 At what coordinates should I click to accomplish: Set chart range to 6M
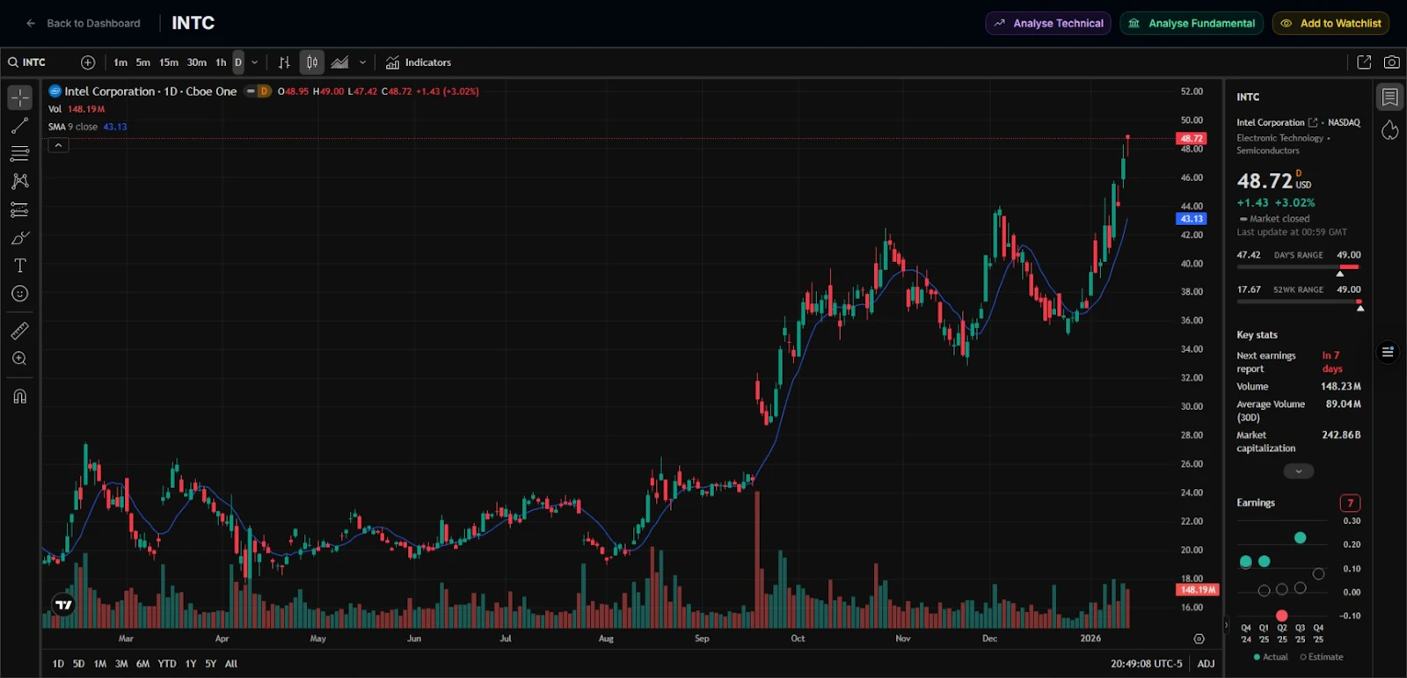[x=142, y=664]
